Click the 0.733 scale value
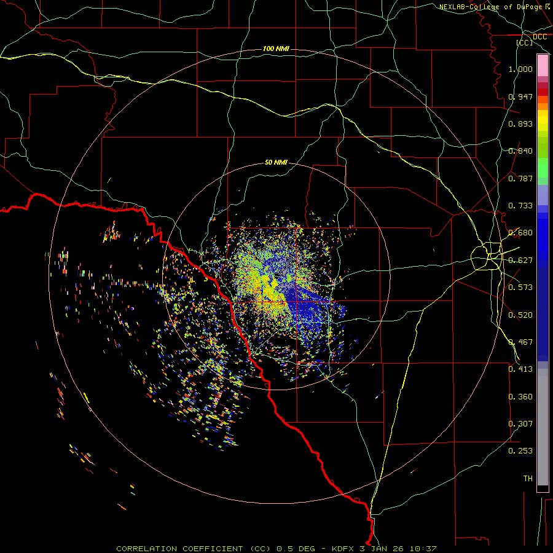This screenshot has width=553, height=553. tap(520, 206)
